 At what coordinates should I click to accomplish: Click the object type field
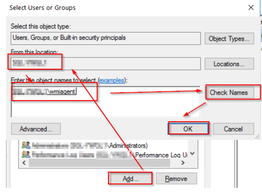click(106, 38)
